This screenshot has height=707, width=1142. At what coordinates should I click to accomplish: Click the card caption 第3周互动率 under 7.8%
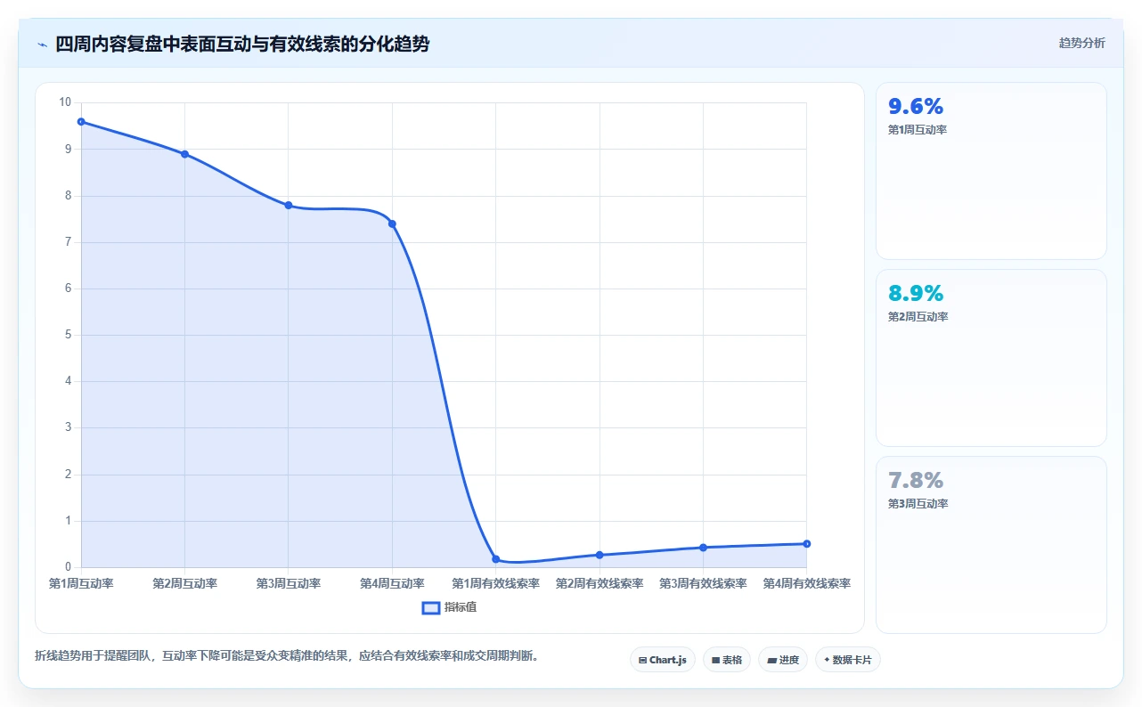[x=918, y=504]
